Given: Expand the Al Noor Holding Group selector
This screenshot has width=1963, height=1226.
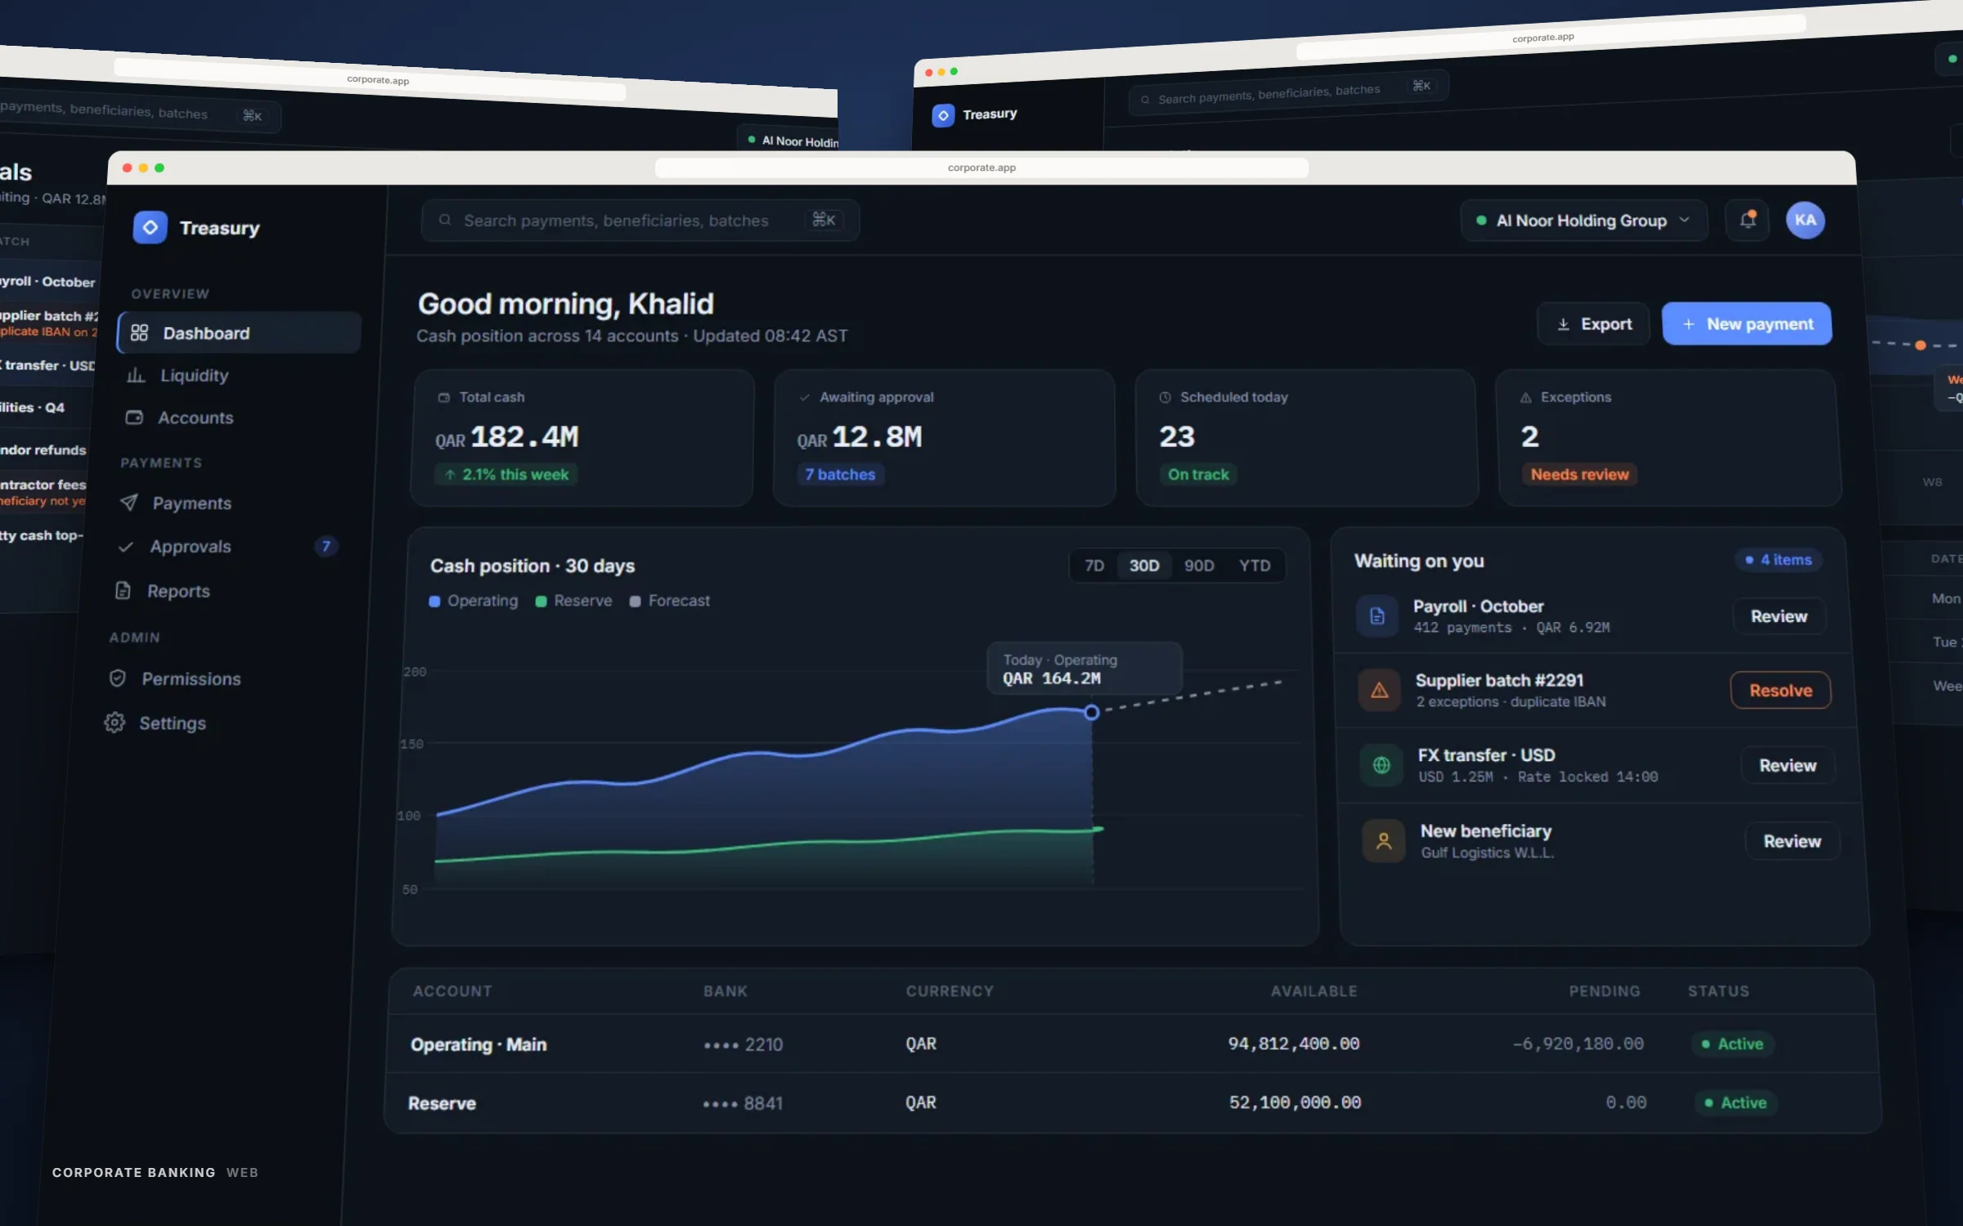Looking at the screenshot, I should coord(1583,221).
